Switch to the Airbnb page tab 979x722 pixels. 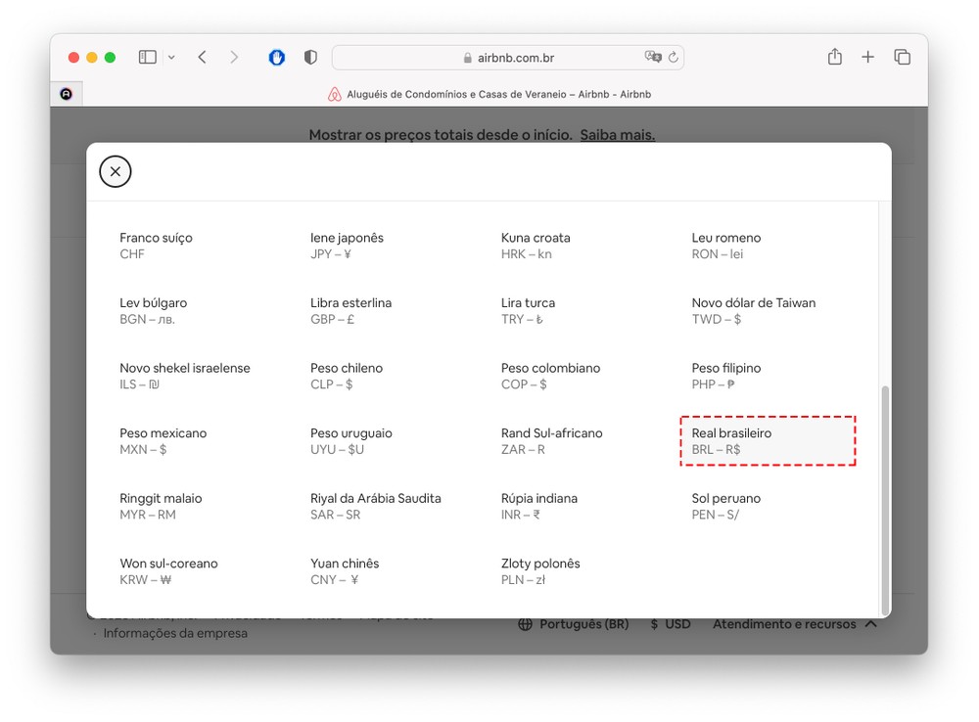[489, 94]
